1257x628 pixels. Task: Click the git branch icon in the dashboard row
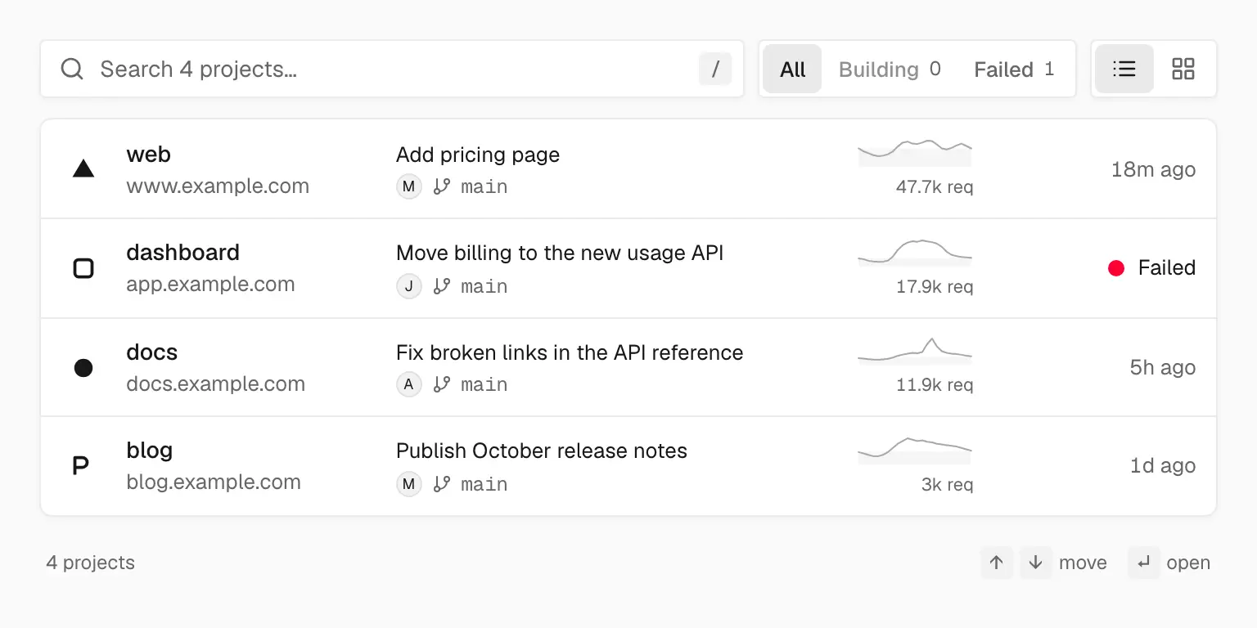coord(442,286)
